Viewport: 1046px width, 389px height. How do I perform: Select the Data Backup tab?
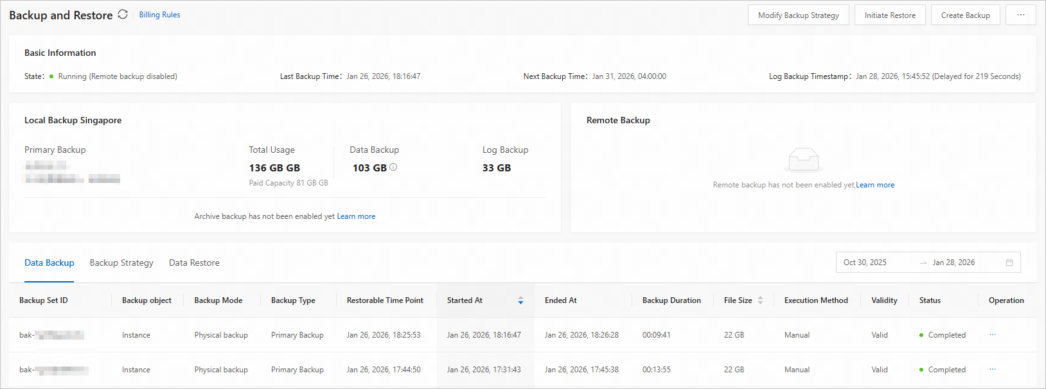click(49, 263)
